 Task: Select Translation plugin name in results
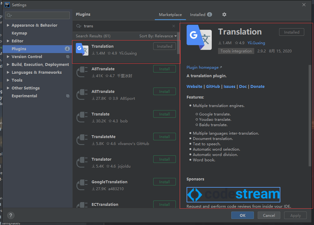[102, 46]
